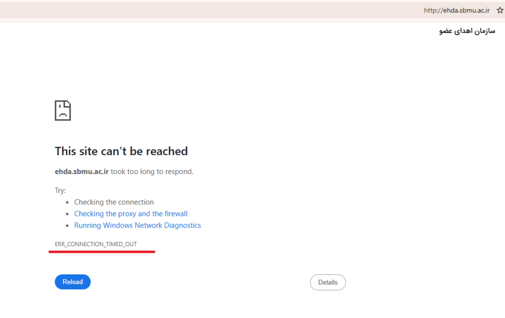
Task: Open 'Checking the proxy and the firewall' link
Action: coord(131,214)
